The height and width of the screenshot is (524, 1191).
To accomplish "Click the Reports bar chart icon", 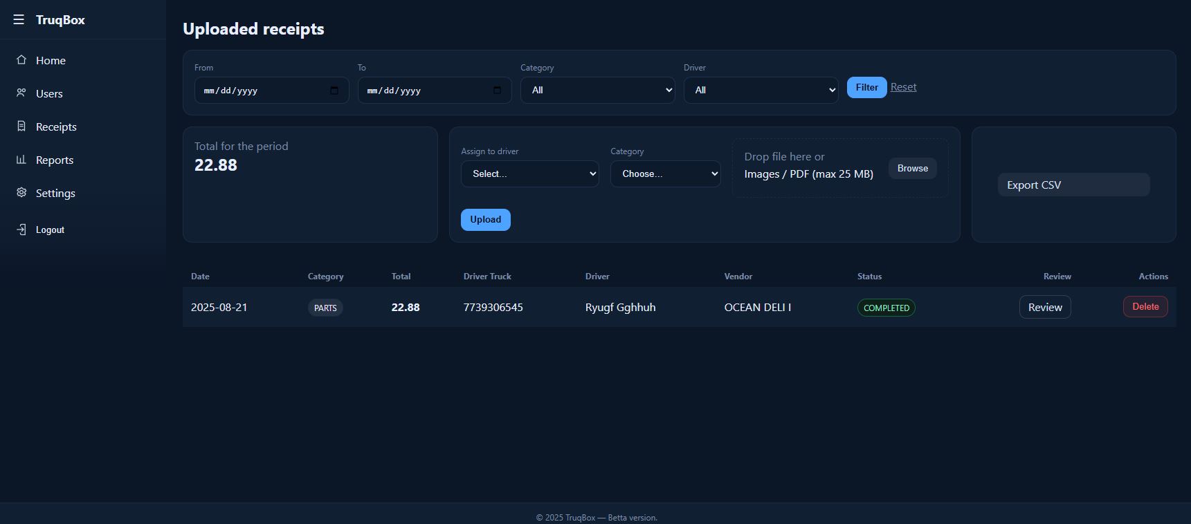I will [21, 160].
